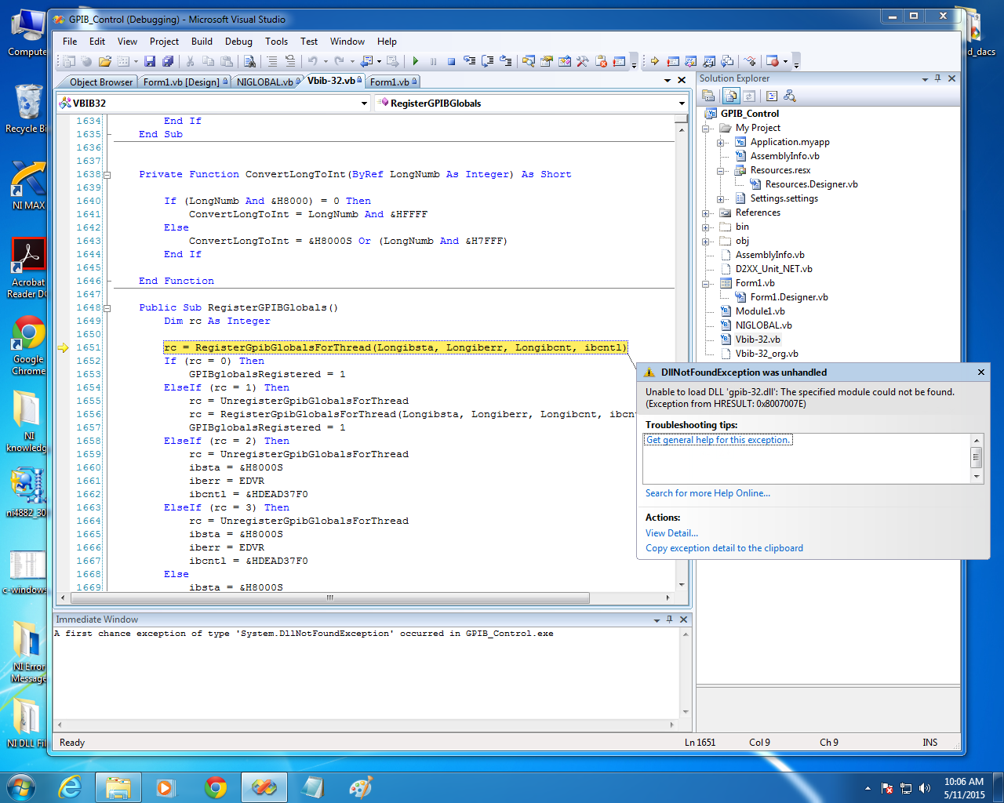Viewport: 1004px width, 803px height.
Task: Toggle auto-hide pin on Immediate Window
Action: 669,620
